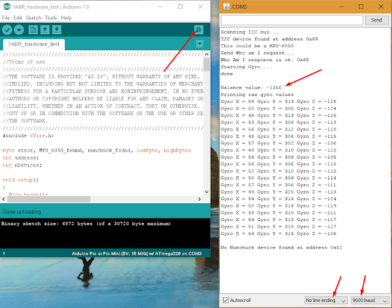Click the 'byte error, MPU_6050_found' code line
This screenshot has height=308, width=392.
click(97, 151)
